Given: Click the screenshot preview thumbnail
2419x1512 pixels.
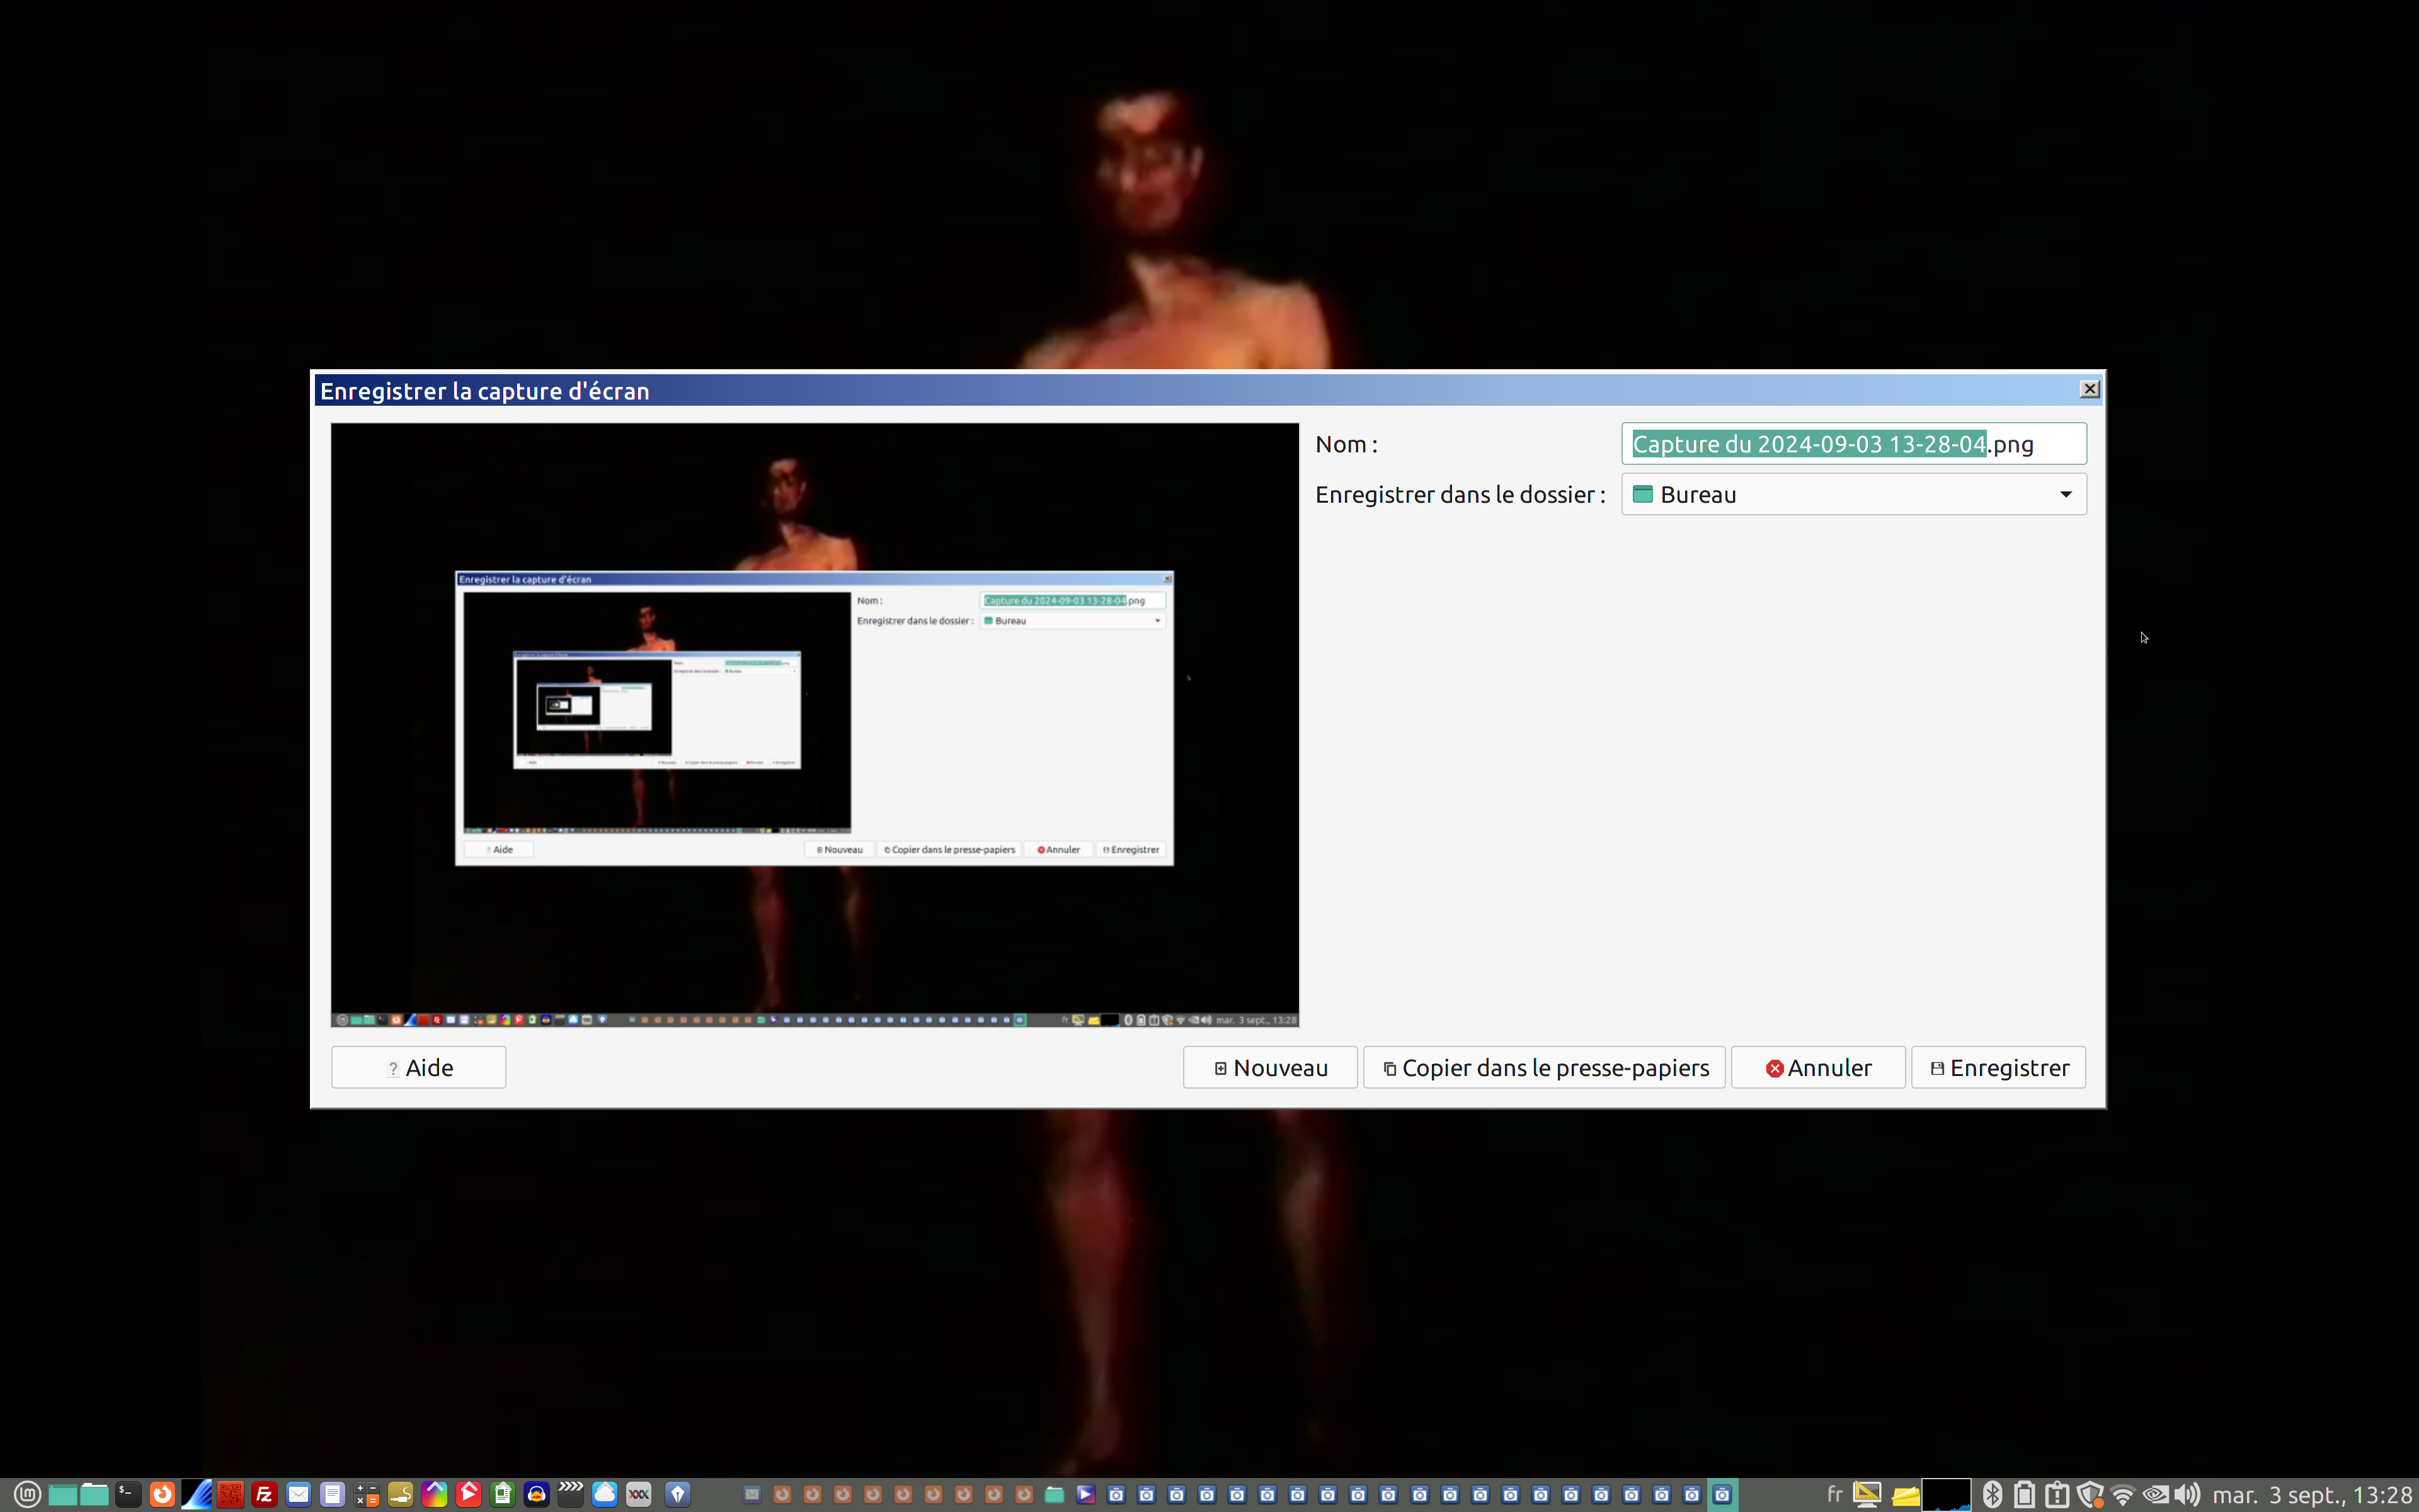Looking at the screenshot, I should coord(815,724).
